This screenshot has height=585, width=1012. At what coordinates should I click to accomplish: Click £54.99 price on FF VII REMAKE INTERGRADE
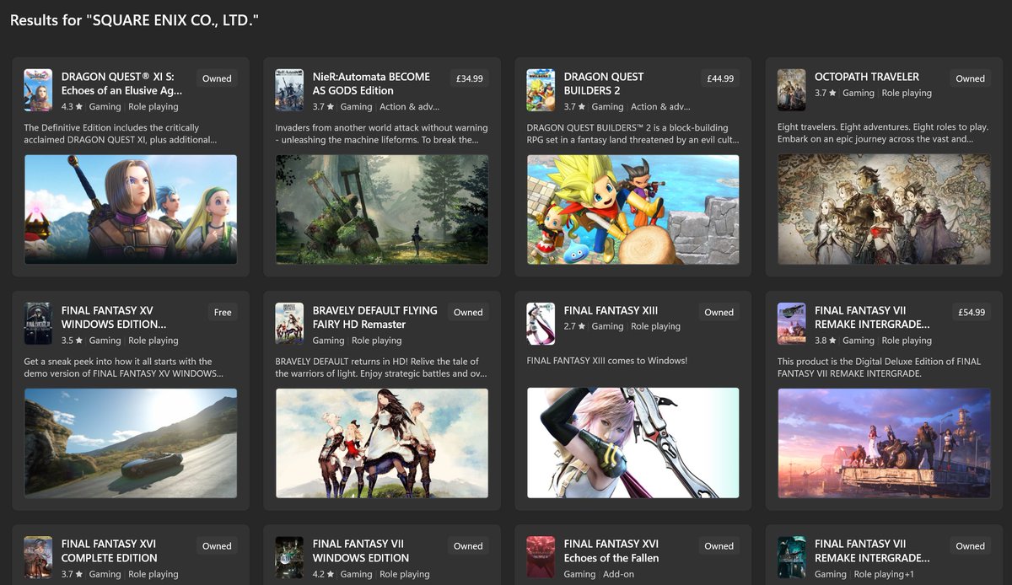[x=972, y=312]
